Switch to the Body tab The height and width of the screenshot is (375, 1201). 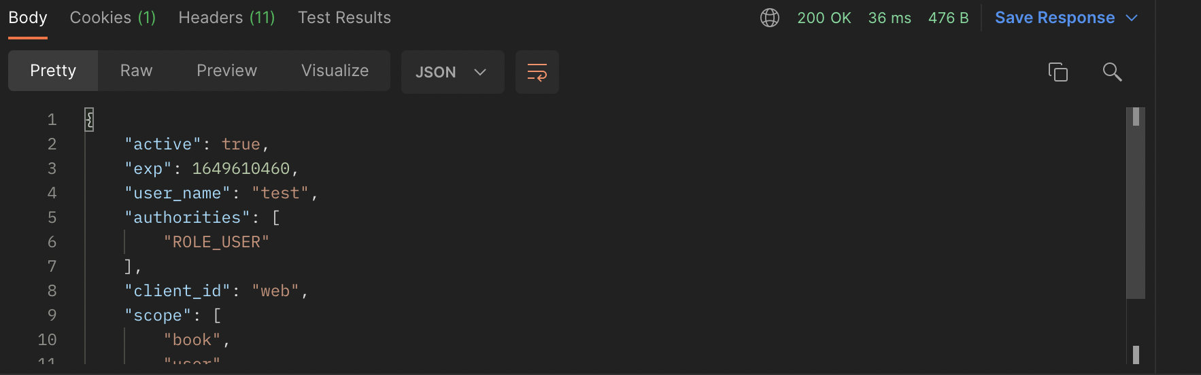pyautogui.click(x=28, y=18)
